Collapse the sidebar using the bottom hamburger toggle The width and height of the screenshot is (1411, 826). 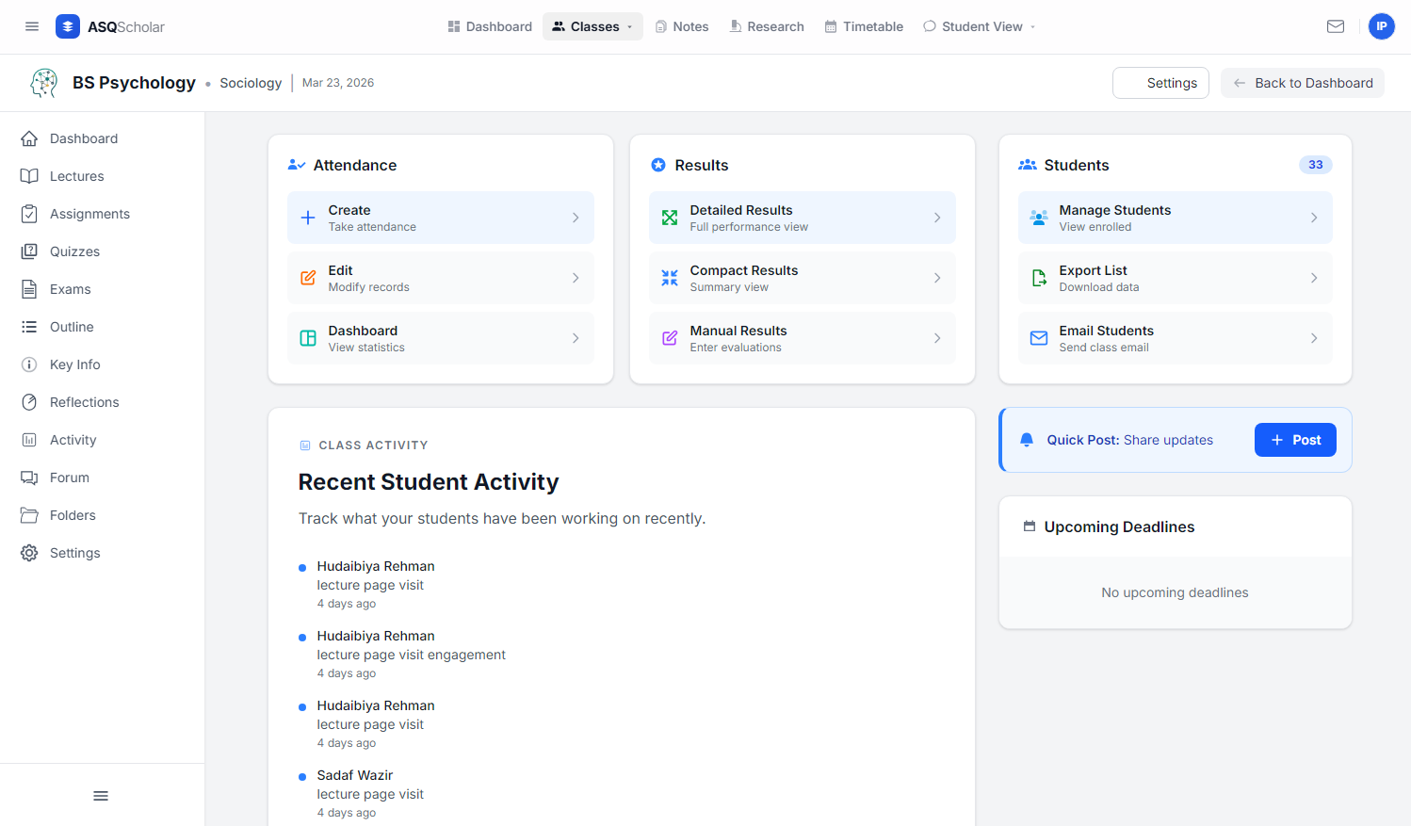(101, 796)
